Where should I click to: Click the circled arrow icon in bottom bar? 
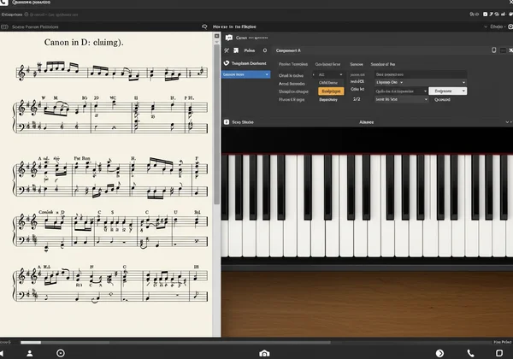[439, 353]
